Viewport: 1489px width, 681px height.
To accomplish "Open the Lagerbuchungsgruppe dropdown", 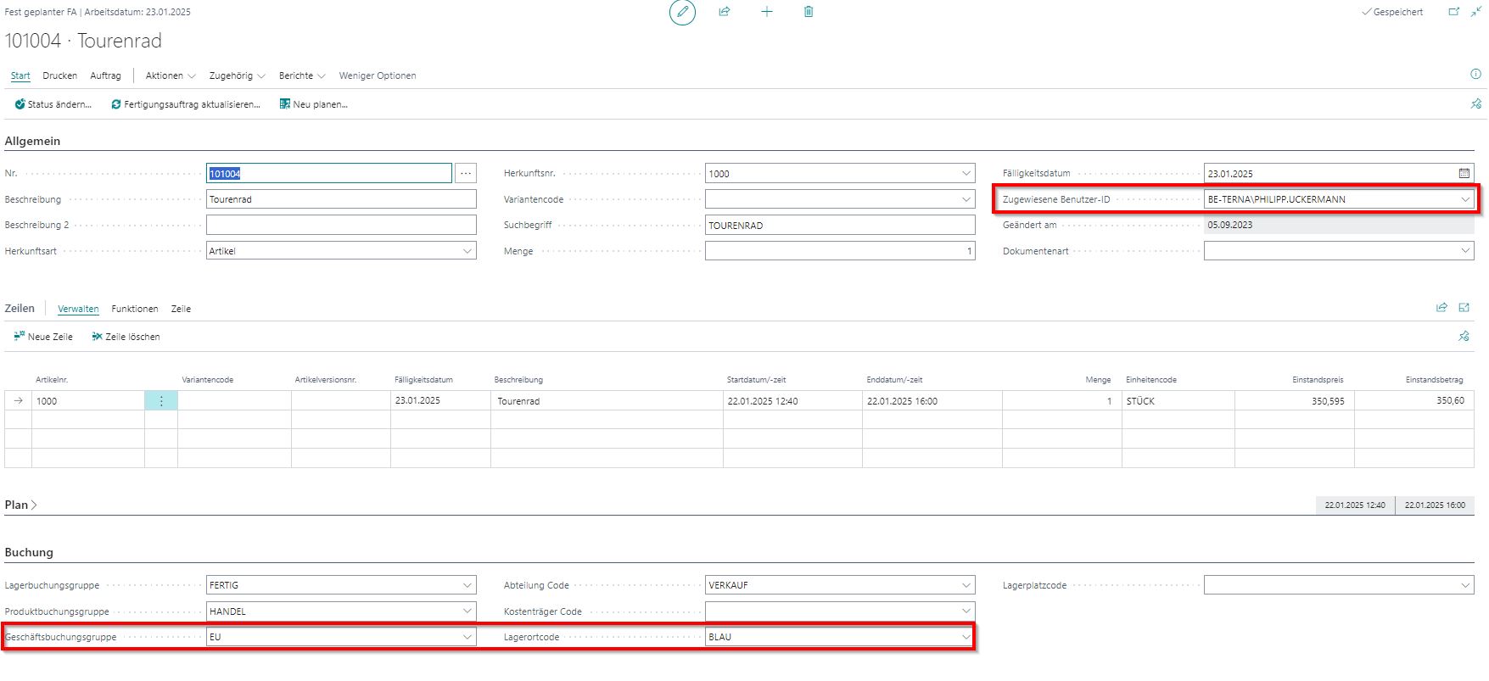I will click(x=467, y=585).
